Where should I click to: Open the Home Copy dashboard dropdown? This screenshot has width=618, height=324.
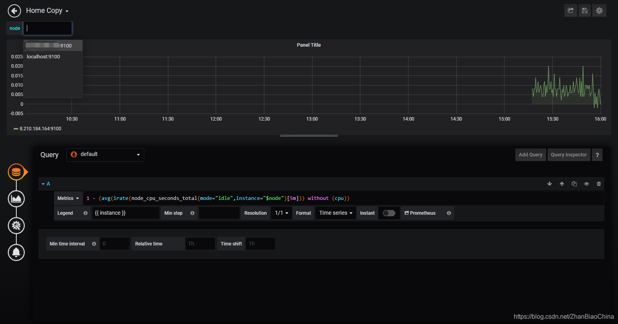pos(47,11)
